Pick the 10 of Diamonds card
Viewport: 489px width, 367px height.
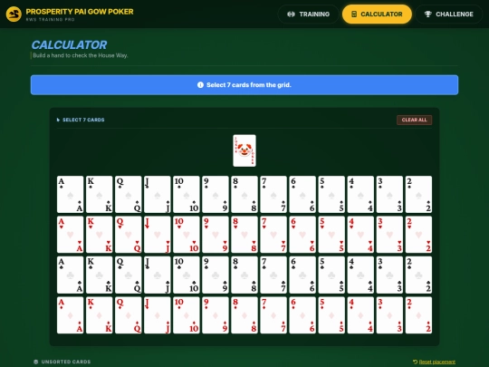[187, 315]
